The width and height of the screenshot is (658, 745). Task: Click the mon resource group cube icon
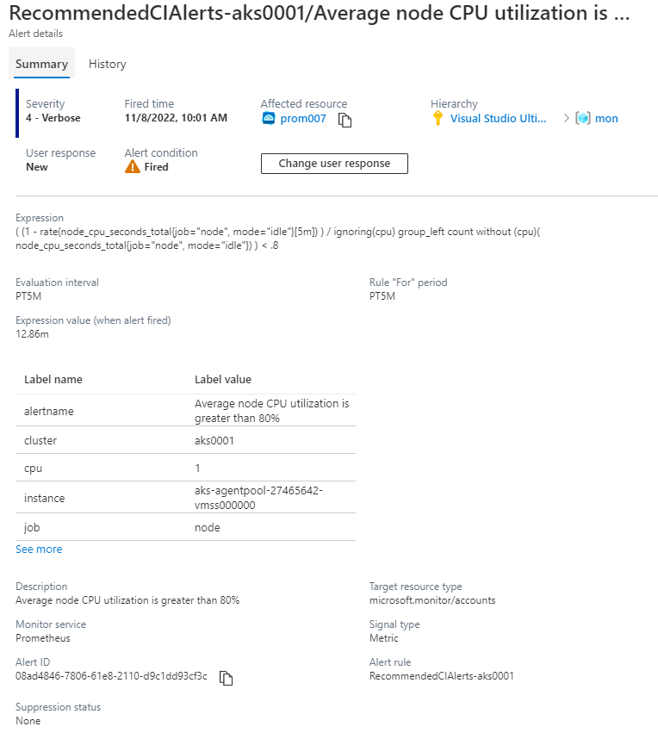583,119
